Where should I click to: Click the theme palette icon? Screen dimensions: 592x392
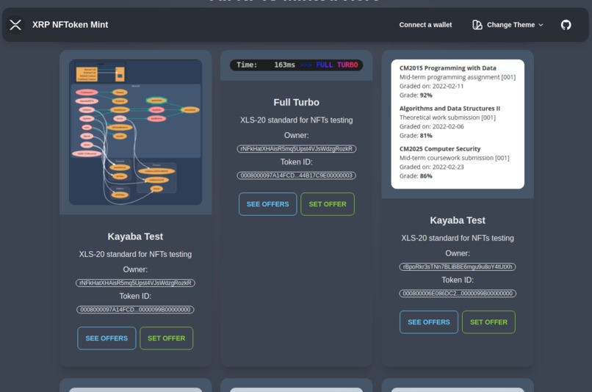pos(477,25)
